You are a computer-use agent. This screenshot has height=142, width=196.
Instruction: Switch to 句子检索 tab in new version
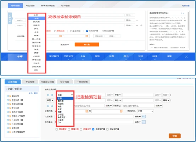pyautogui.click(x=65, y=6)
